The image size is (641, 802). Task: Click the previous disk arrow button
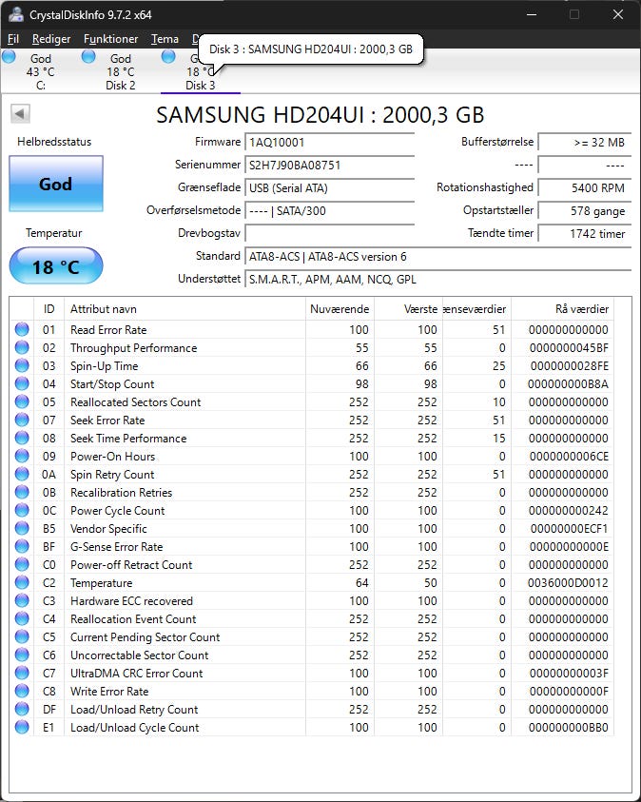[x=20, y=113]
